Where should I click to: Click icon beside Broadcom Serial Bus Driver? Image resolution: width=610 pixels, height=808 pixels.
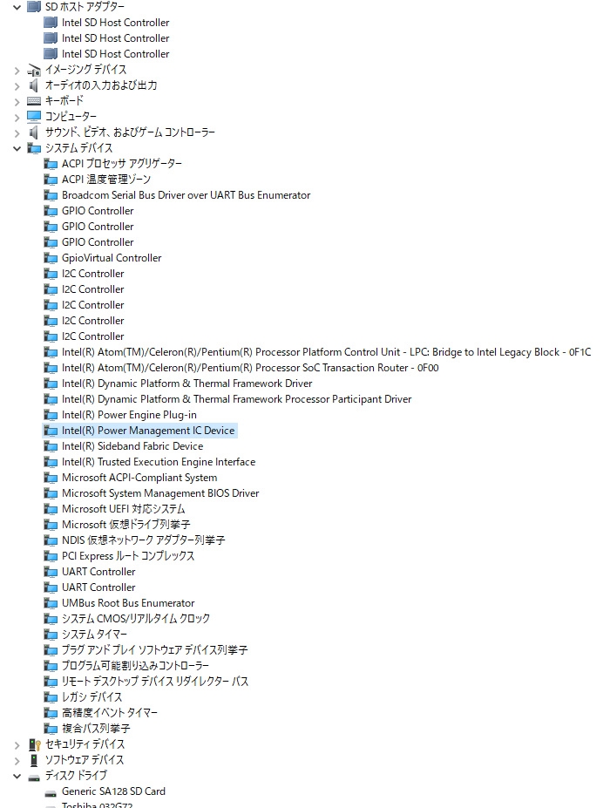click(51, 196)
